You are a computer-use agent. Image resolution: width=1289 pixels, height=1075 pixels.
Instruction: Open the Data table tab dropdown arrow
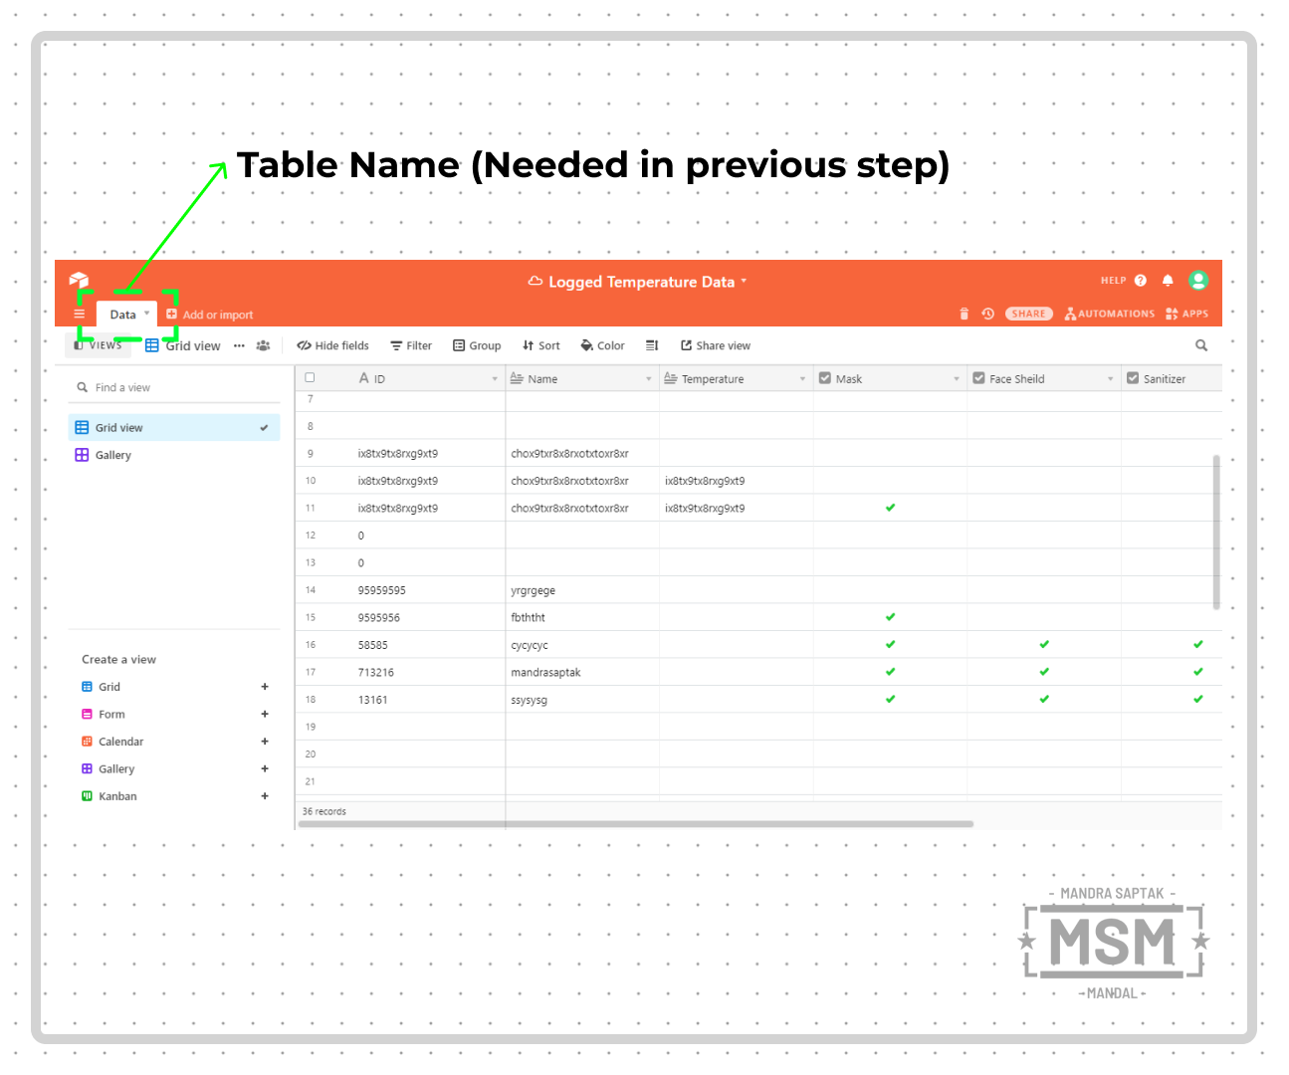(x=147, y=314)
